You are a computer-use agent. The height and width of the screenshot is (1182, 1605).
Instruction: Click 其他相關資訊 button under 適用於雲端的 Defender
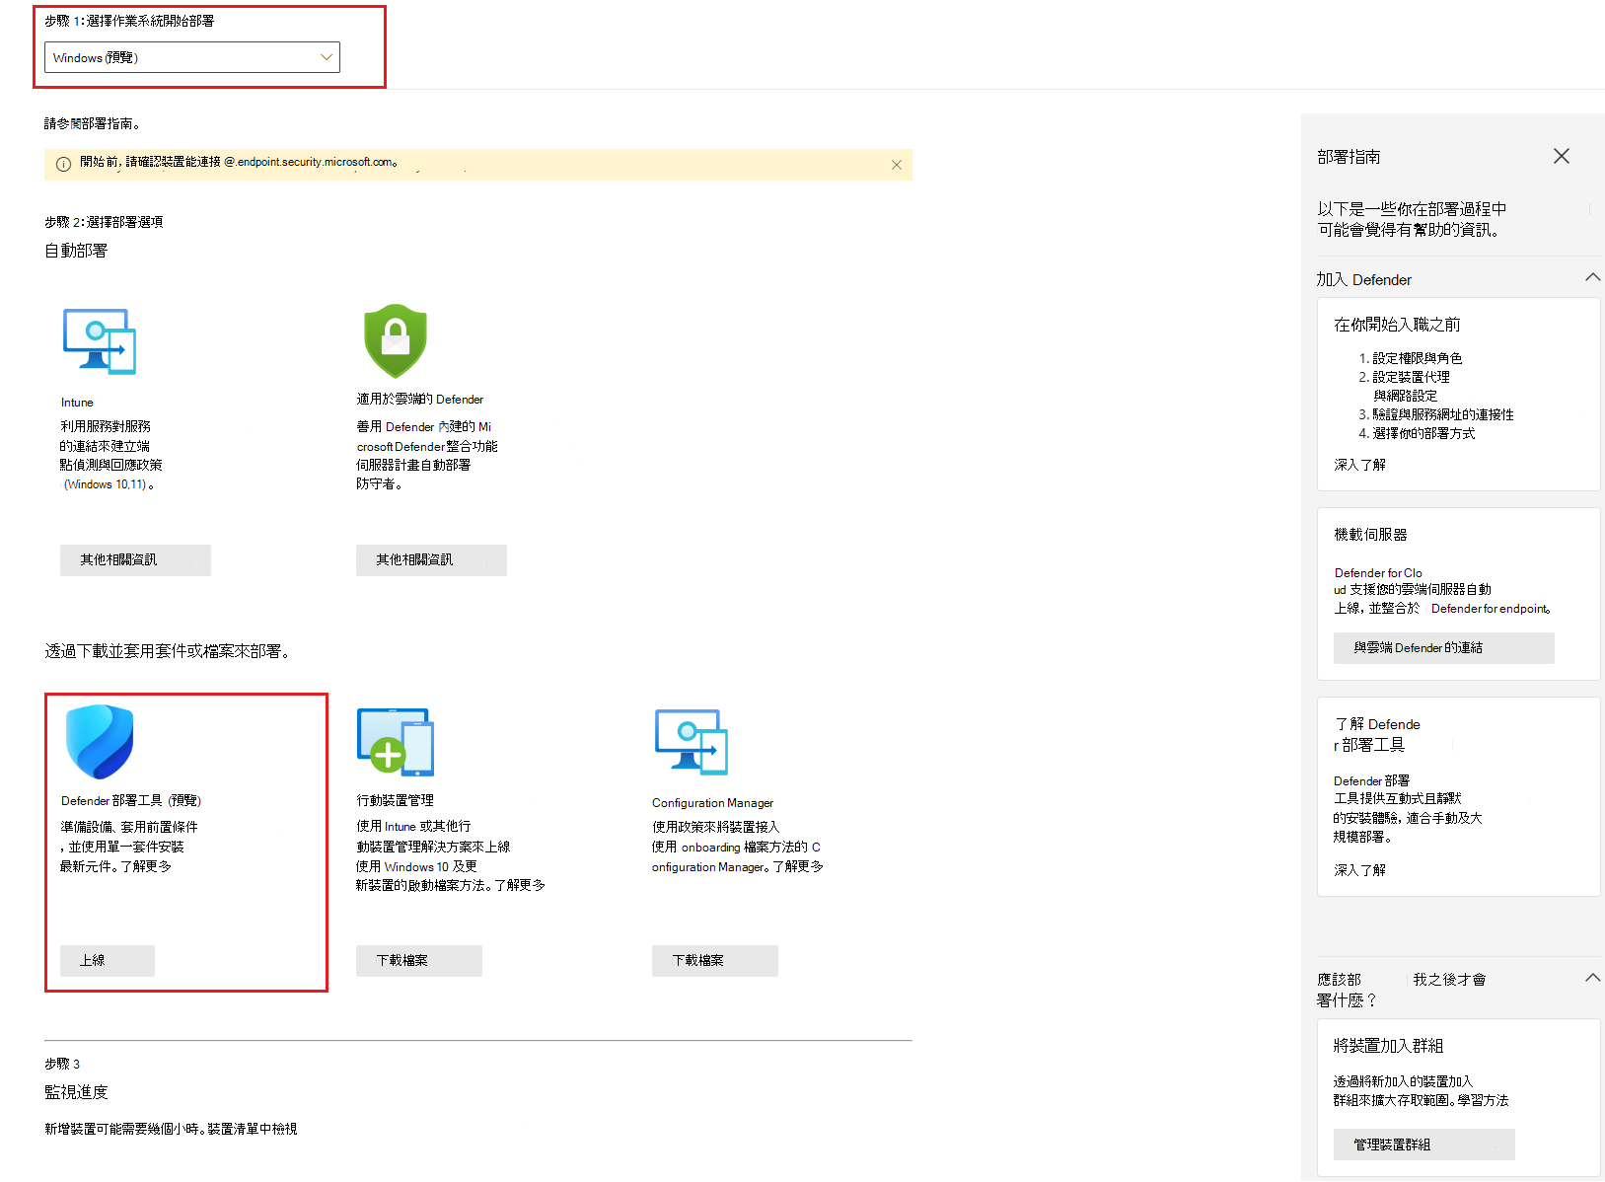coord(431,560)
